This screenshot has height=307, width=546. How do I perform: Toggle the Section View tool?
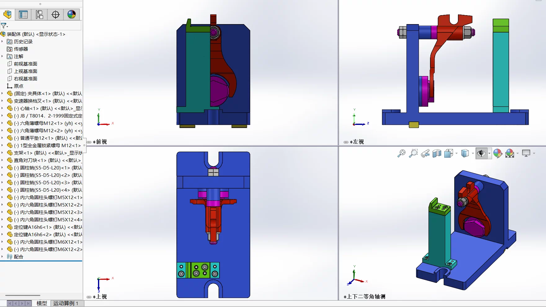437,153
